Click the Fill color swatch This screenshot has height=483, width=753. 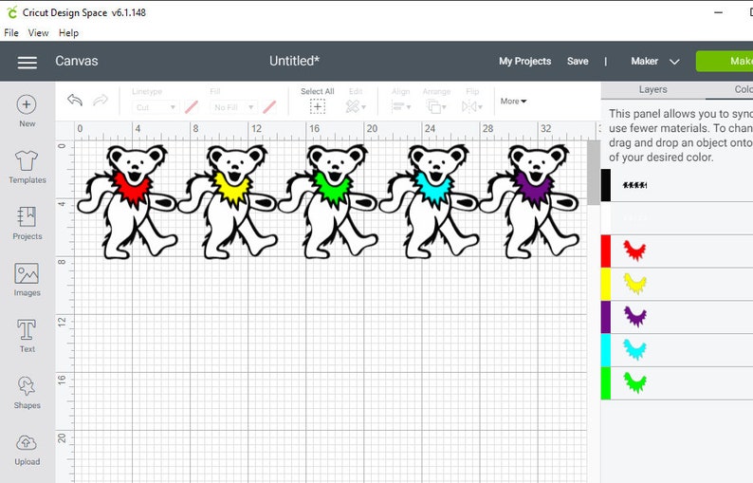pos(269,106)
